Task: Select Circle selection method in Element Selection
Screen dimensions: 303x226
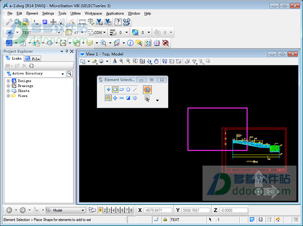Action: click(x=128, y=90)
